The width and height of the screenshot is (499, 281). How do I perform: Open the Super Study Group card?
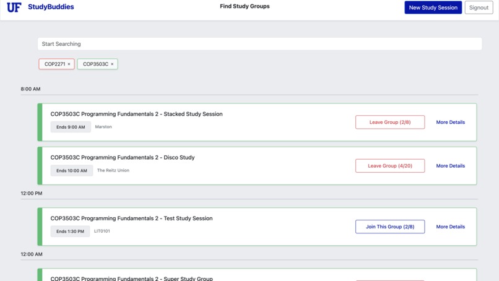coord(131,278)
